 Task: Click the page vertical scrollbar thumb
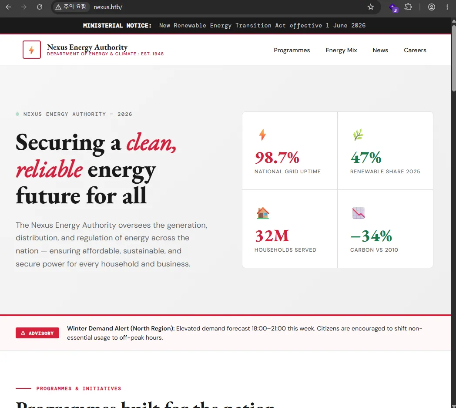[x=454, y=59]
